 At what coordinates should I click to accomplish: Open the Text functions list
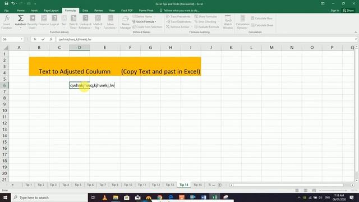tap(64, 22)
